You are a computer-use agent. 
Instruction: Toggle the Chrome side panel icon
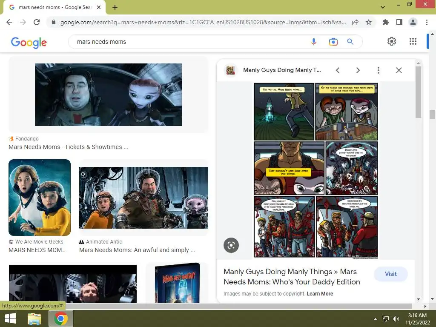[x=399, y=22]
